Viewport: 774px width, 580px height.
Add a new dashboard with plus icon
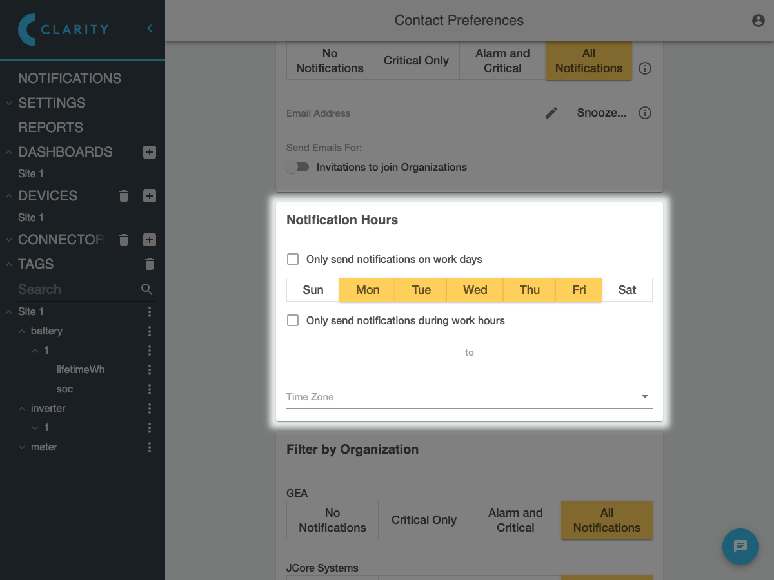pyautogui.click(x=150, y=152)
